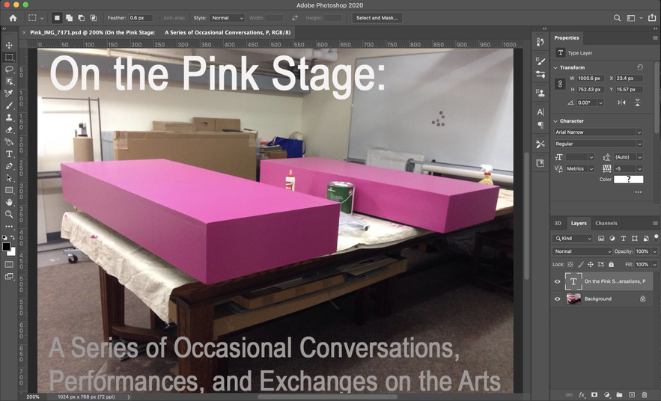Click the delete layer trash icon

(x=644, y=394)
